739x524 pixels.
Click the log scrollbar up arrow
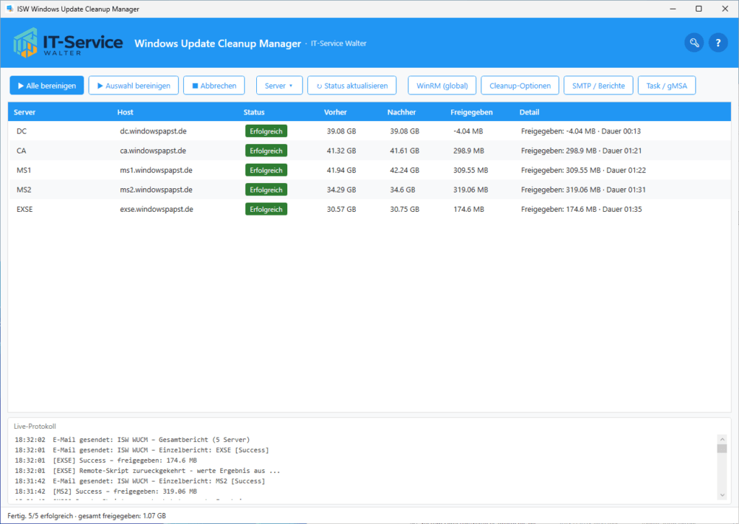coord(722,439)
